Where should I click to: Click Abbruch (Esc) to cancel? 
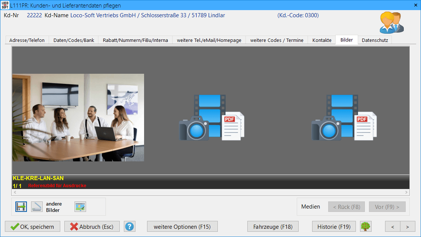tap(92, 227)
